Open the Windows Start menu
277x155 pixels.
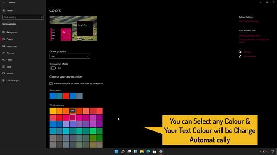(116, 152)
